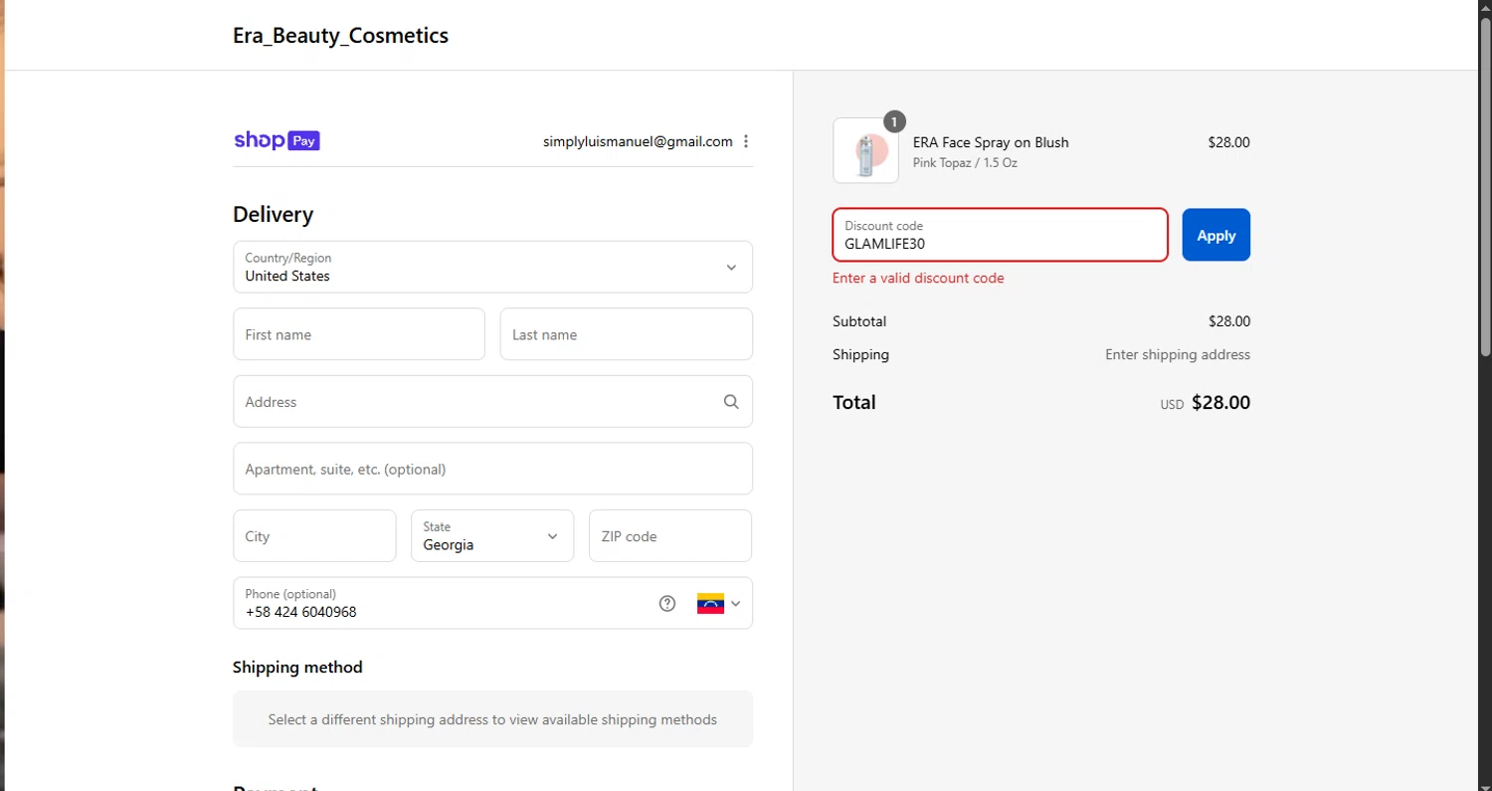Focus the First name field
Image resolution: width=1492 pixels, height=791 pixels.
coord(359,334)
